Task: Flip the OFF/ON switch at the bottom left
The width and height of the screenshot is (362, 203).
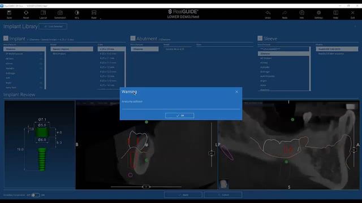Action: coord(35,195)
